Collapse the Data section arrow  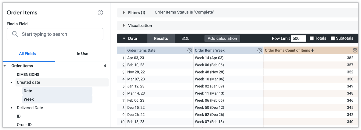[x=124, y=38]
